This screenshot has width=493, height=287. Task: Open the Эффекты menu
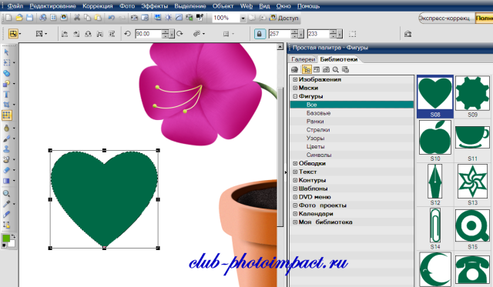click(154, 6)
